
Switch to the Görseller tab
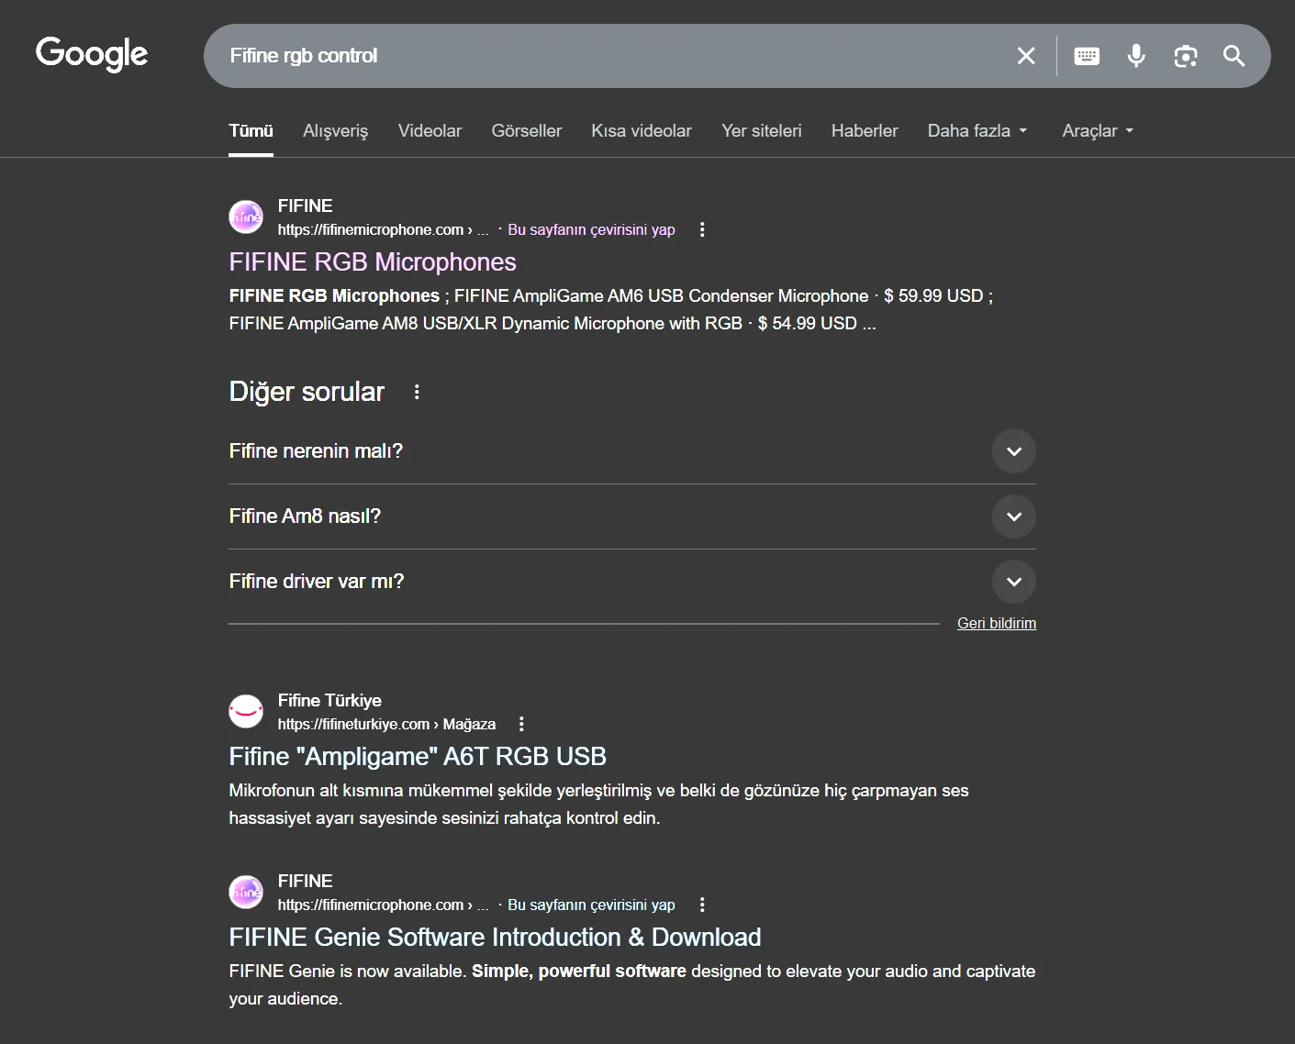coord(526,131)
